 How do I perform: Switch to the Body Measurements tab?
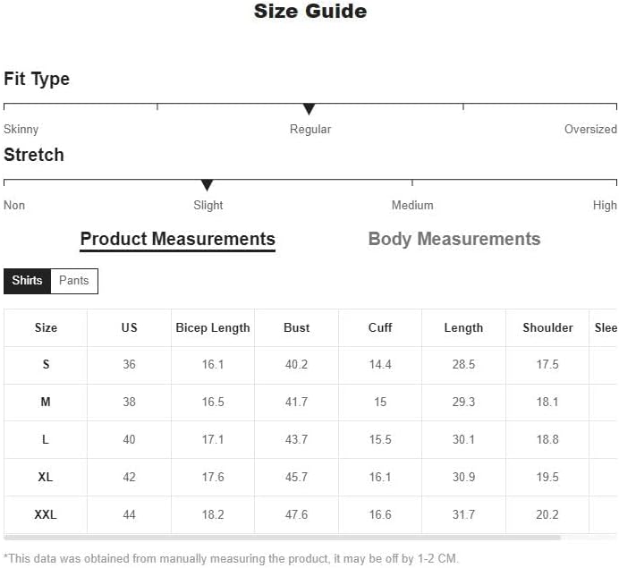454,239
